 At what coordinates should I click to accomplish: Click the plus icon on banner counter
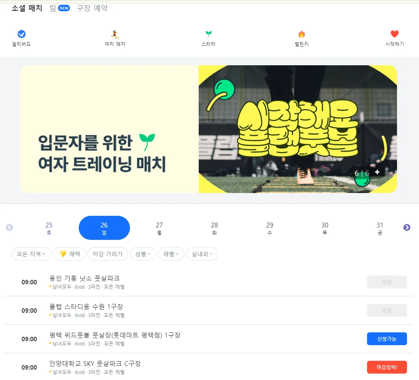377,172
